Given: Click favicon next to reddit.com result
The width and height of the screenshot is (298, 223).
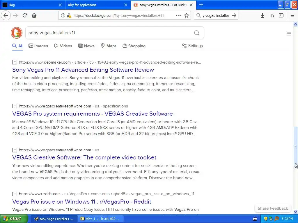Looking at the screenshot, I should coord(15,194).
